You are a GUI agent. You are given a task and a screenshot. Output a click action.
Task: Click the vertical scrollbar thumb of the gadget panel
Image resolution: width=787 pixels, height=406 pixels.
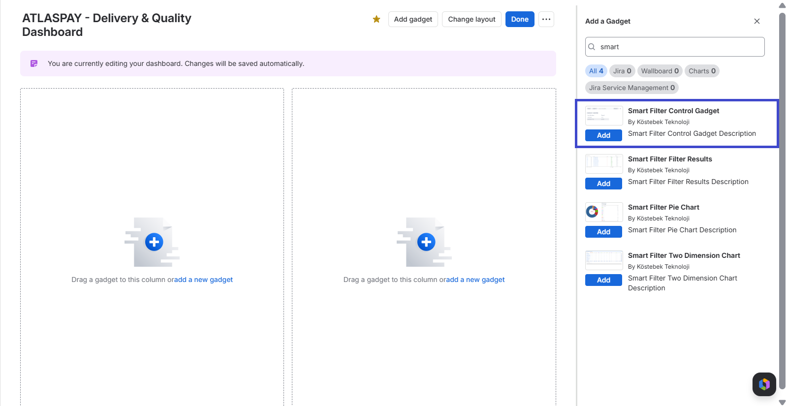coord(782,200)
